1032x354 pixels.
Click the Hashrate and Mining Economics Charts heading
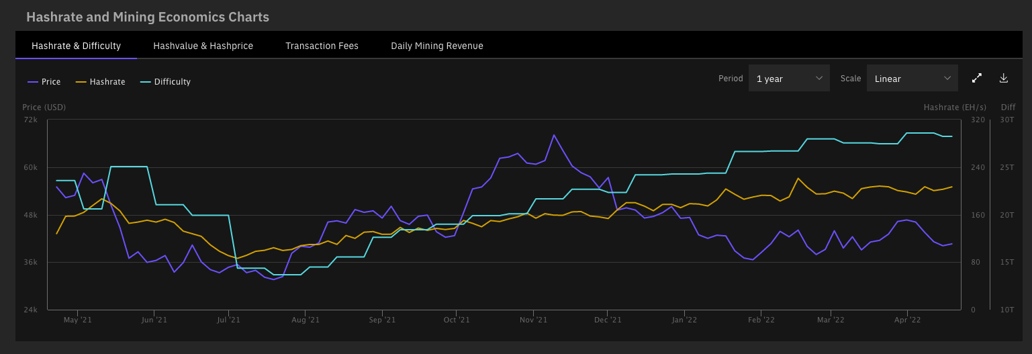pyautogui.click(x=148, y=17)
